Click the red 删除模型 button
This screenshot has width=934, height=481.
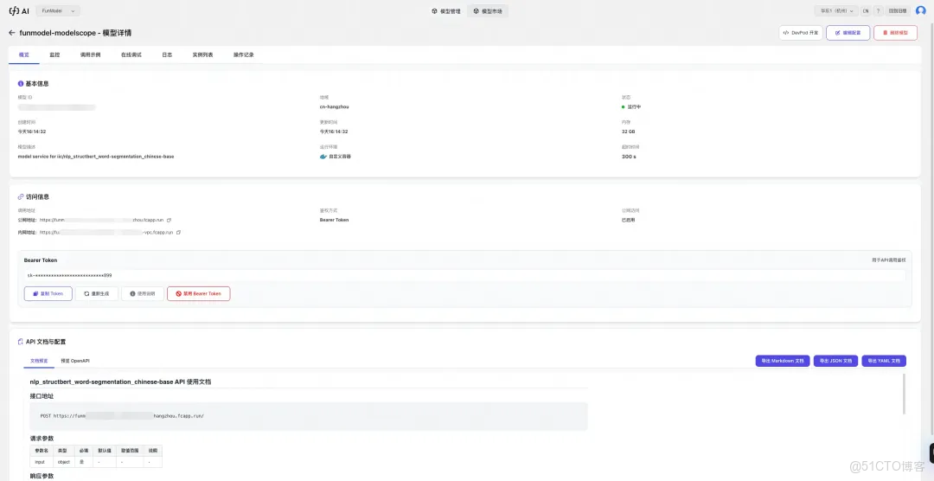click(x=895, y=33)
